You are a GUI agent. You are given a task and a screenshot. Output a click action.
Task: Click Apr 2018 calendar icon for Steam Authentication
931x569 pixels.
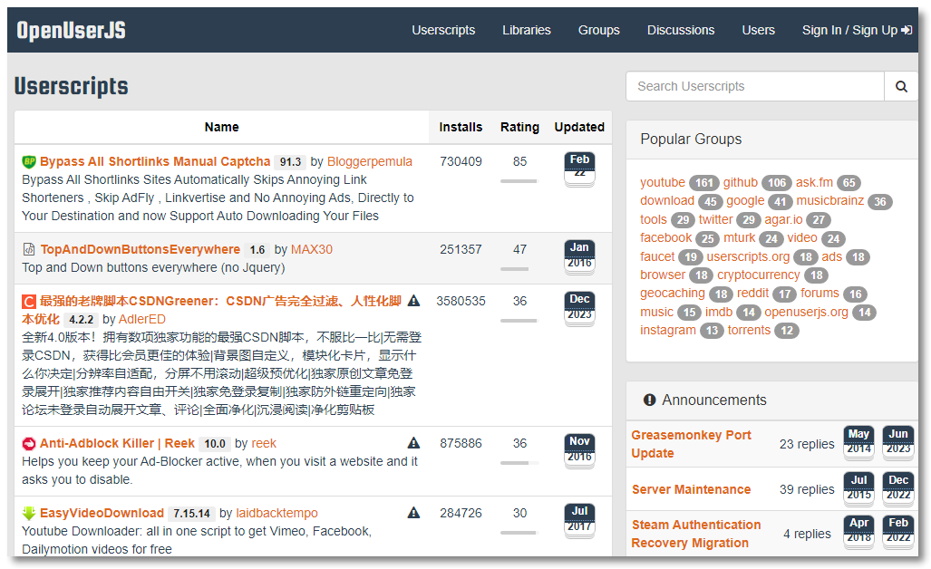coord(858,532)
